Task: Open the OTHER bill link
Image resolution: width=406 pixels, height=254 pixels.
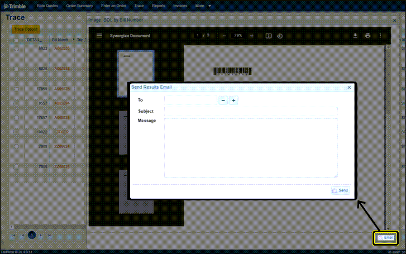Action: [x=62, y=132]
